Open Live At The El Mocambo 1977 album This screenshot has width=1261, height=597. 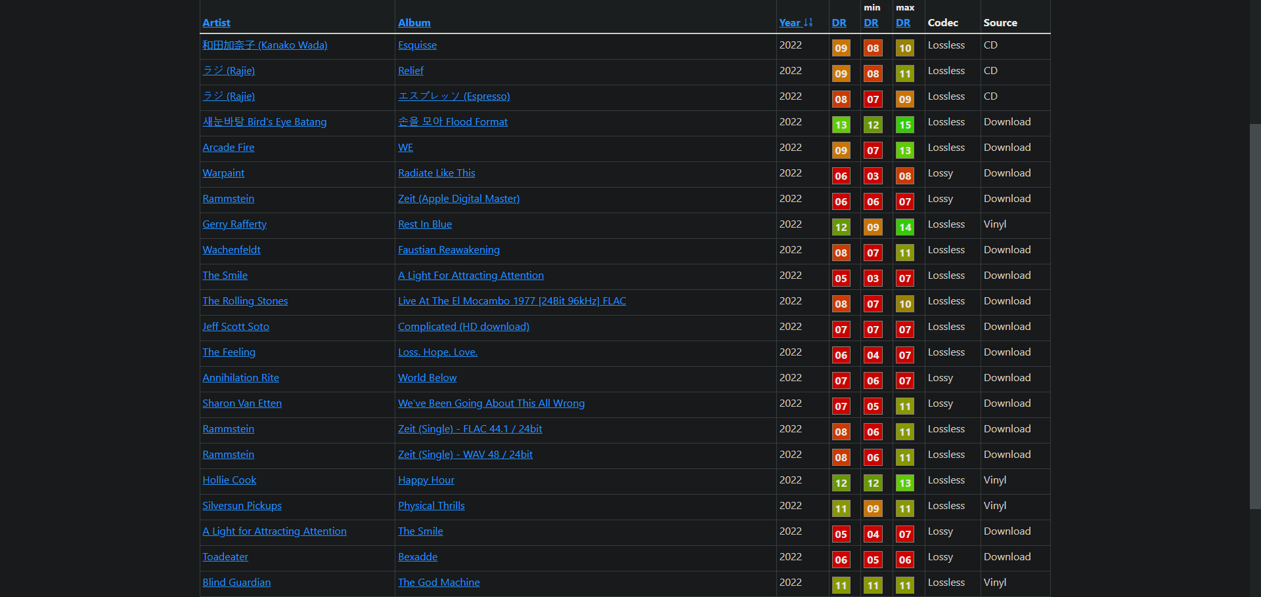pos(512,301)
